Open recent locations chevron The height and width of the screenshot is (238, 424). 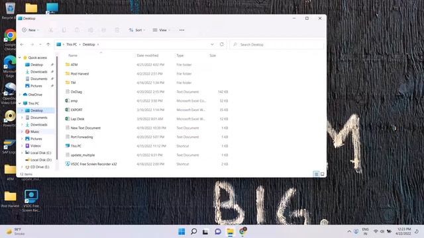[40, 44]
